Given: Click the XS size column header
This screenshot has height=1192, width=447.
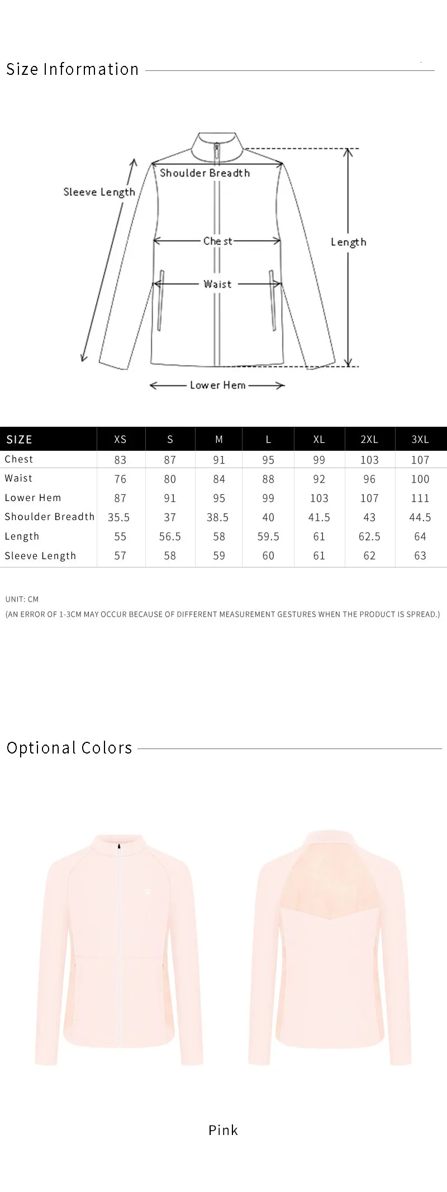Looking at the screenshot, I should coord(120,440).
